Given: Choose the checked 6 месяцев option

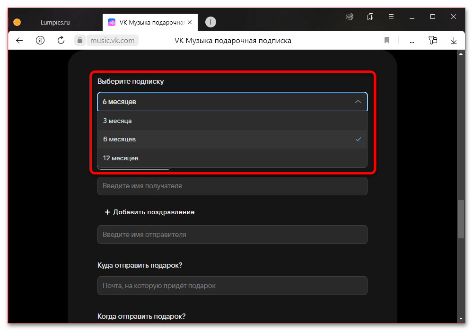Looking at the screenshot, I should [232, 139].
